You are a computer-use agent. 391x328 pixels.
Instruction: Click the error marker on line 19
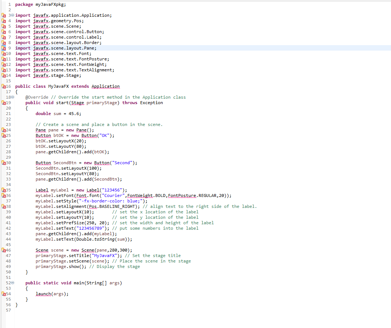4,103
